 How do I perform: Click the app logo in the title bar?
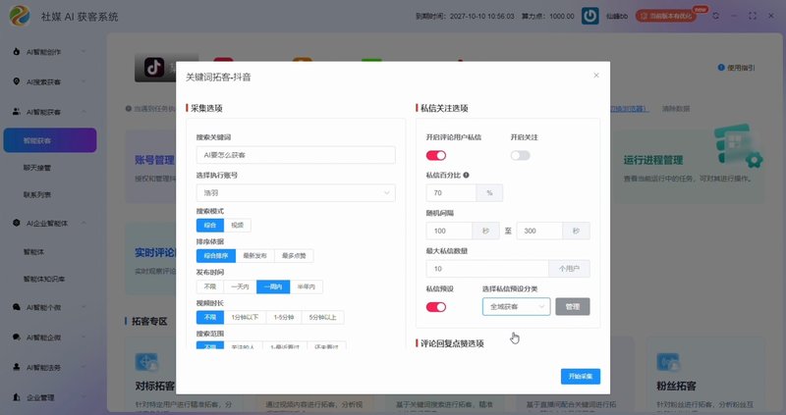coord(20,16)
